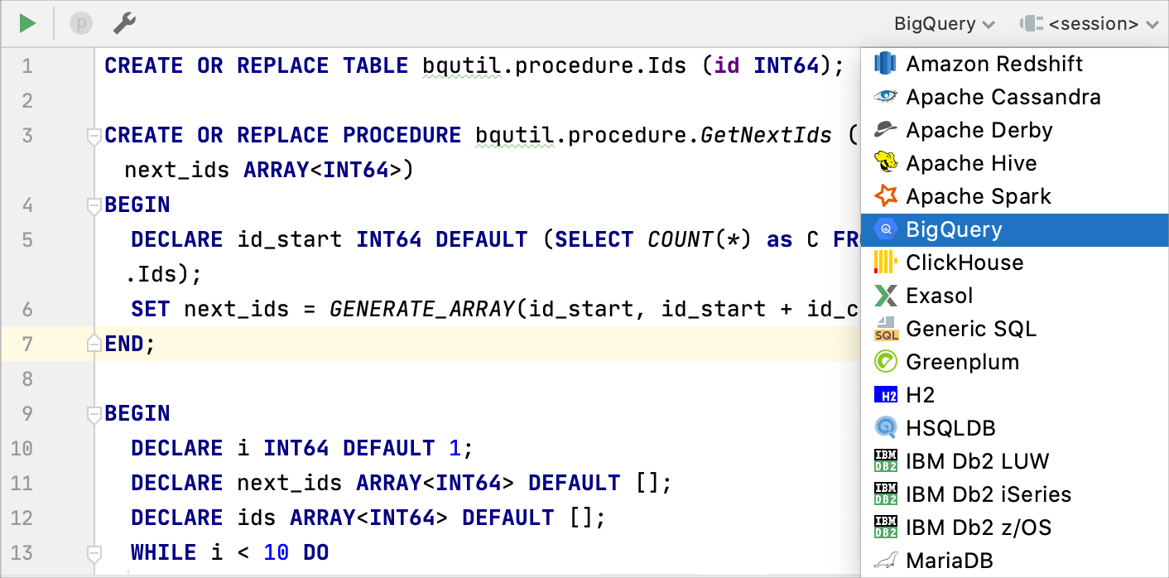Click 'DECLARE i INT64 DEFAULT 1;' line
Image resolution: width=1169 pixels, height=578 pixels.
(x=301, y=448)
